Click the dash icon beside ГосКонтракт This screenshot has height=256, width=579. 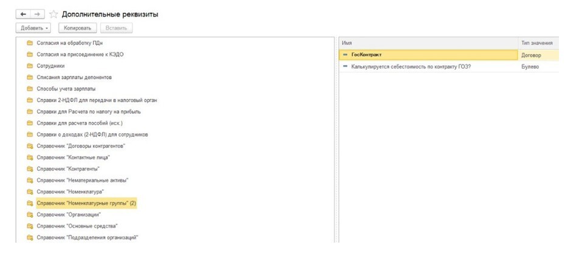[345, 55]
